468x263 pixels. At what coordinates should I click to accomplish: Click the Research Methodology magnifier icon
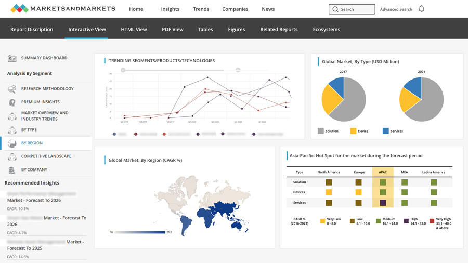pos(12,89)
